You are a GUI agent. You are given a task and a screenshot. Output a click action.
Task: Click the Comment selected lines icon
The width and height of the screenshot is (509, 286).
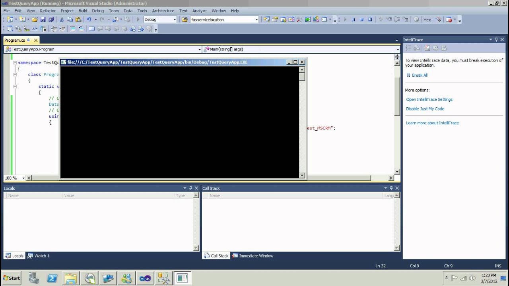click(x=72, y=29)
